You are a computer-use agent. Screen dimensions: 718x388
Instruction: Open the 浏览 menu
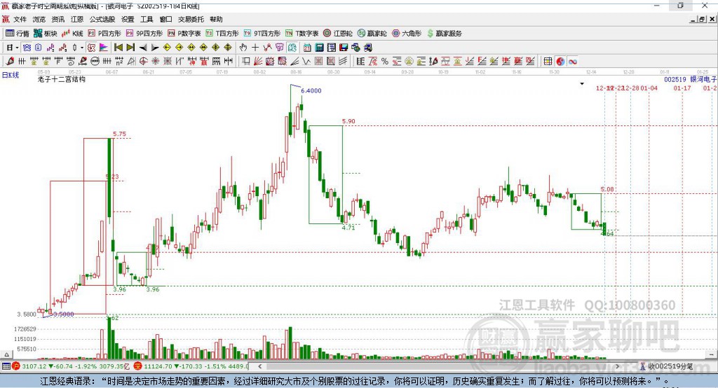click(39, 19)
